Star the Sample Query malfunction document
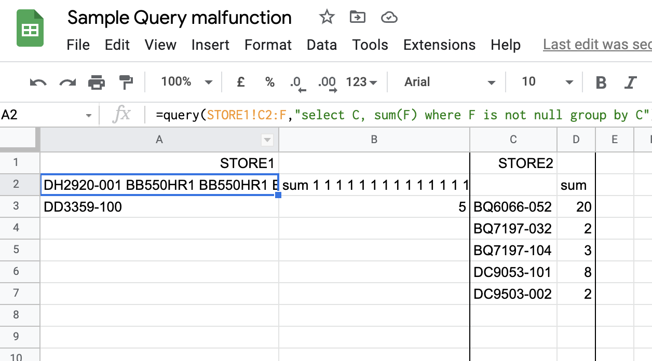 pos(327,17)
